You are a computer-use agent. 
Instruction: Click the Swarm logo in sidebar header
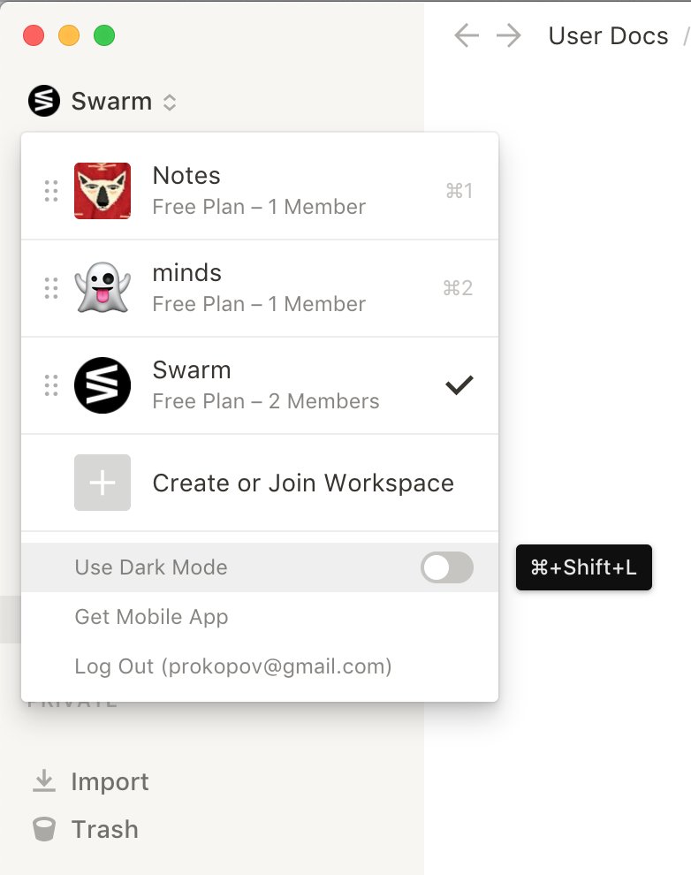point(44,101)
